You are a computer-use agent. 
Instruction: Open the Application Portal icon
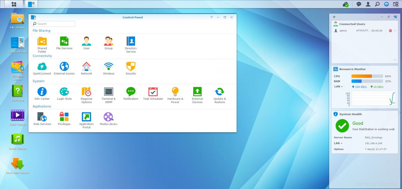(x=86, y=120)
